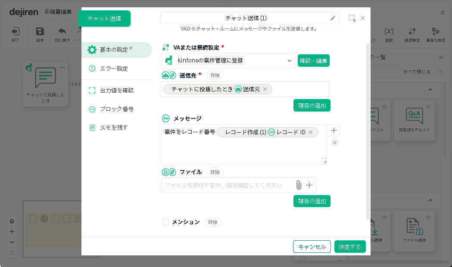Viewport: 452px width, 267px height.
Task: Remove the レコード ID tag from message
Action: point(311,132)
